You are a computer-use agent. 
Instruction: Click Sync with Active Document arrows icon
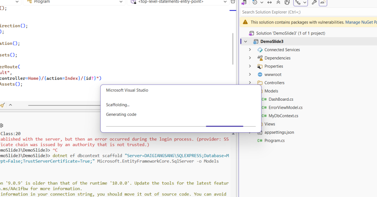(269, 2)
